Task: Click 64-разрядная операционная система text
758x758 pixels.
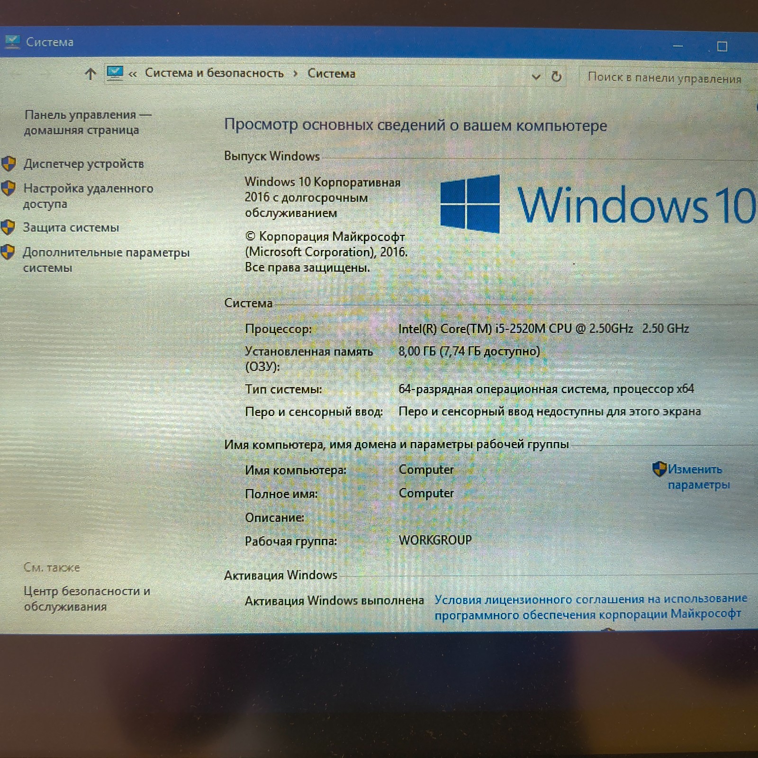Action: pos(546,389)
